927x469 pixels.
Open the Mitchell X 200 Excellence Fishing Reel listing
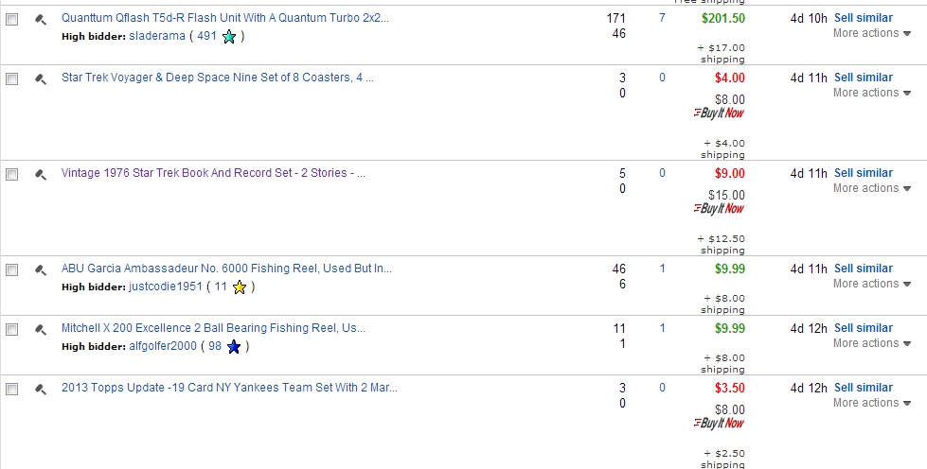(213, 328)
